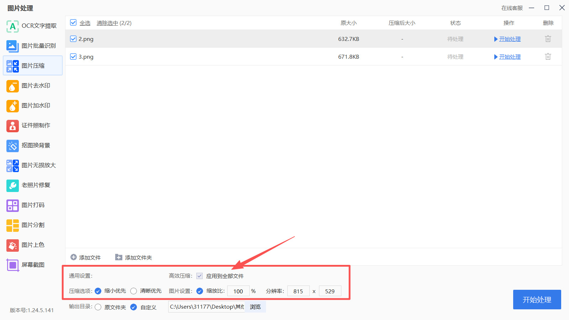Open the 图片批量识别 sidebar icon
The width and height of the screenshot is (569, 320).
coord(12,46)
